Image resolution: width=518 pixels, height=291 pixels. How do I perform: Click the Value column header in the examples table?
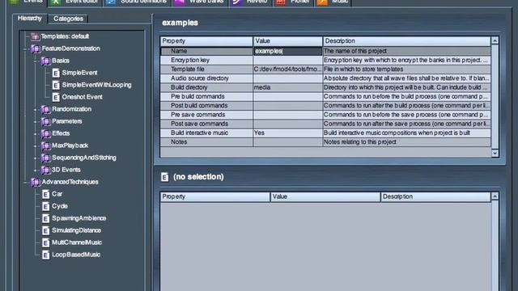point(288,41)
